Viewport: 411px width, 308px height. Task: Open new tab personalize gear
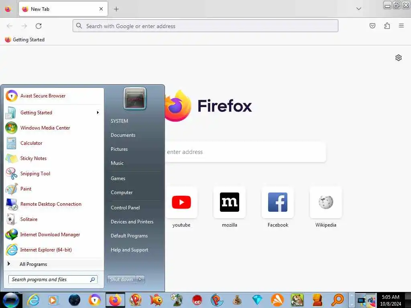[x=399, y=58]
